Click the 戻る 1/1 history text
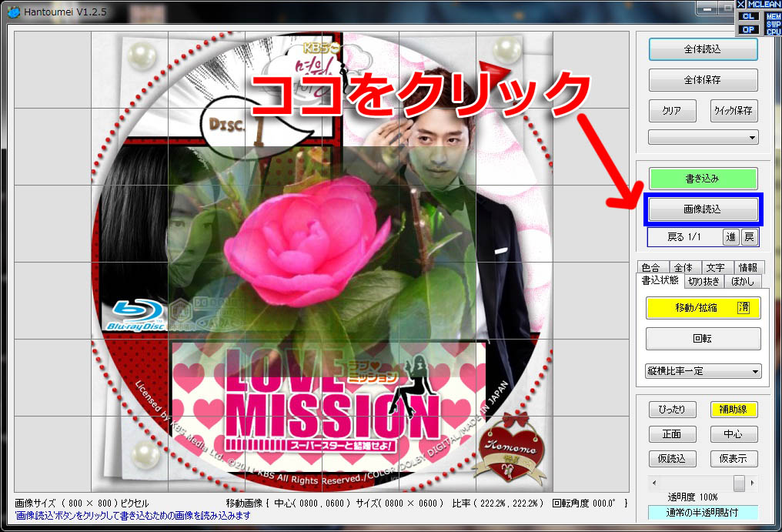 click(x=684, y=237)
